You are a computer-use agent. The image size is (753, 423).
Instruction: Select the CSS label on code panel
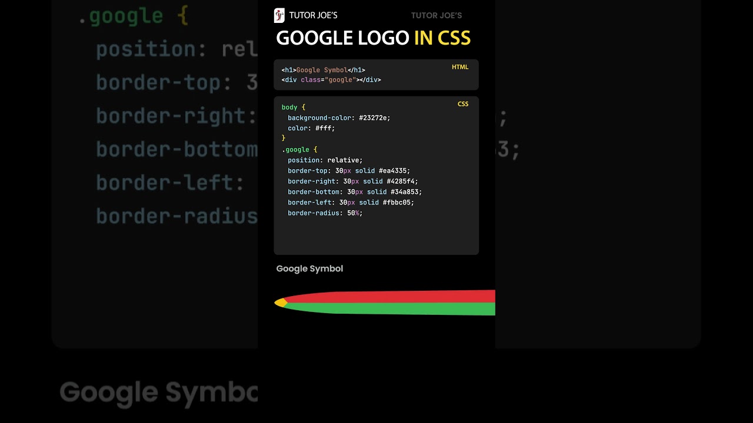[x=463, y=104]
